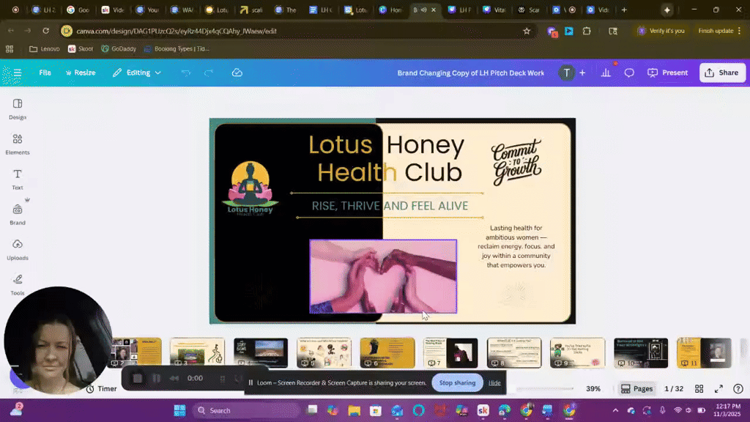
Task: Select the Lotus Honey Health Club title
Action: [387, 158]
